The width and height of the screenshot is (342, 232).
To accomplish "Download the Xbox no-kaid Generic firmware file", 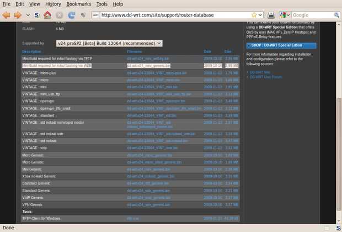I will 151,176.
